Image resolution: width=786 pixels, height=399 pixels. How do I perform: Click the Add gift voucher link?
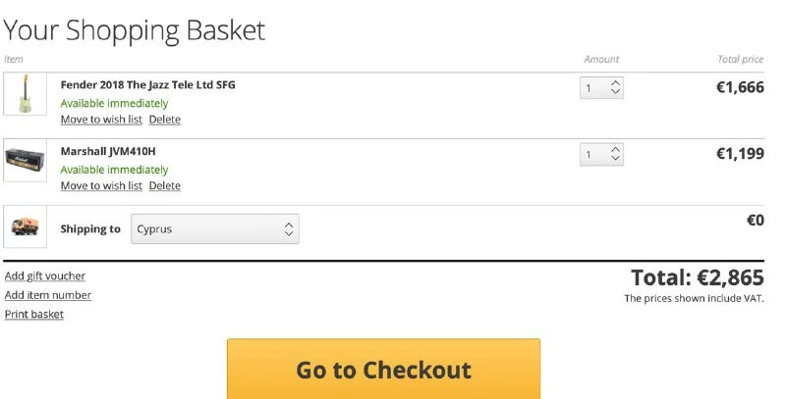(x=45, y=276)
